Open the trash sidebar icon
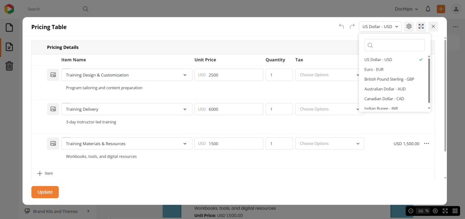 (10, 66)
